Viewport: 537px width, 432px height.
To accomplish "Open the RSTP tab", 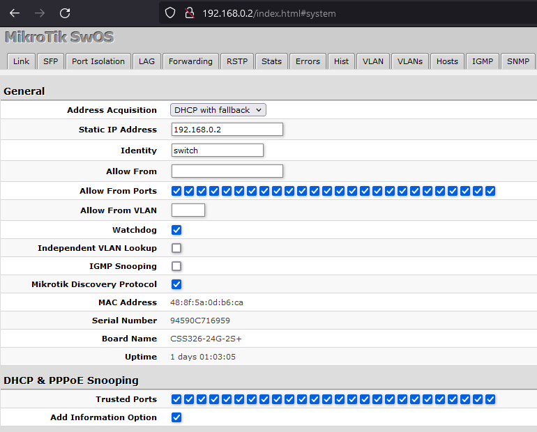I will 237,61.
